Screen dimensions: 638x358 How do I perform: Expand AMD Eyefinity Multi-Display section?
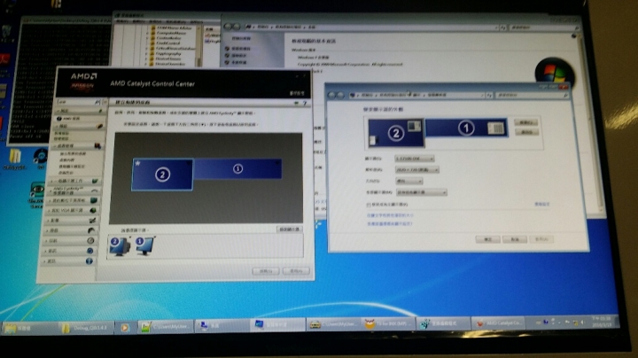pos(73,191)
